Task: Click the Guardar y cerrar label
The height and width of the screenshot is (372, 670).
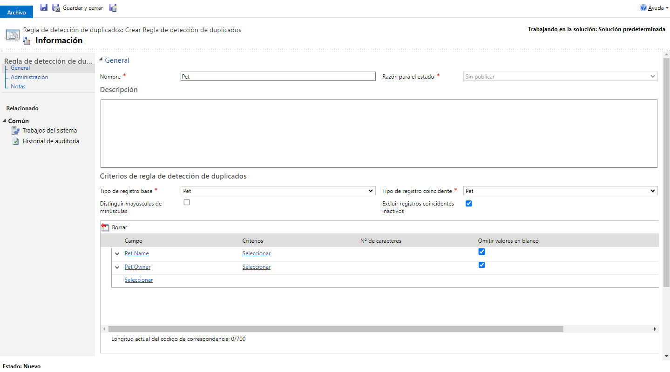Action: [83, 8]
